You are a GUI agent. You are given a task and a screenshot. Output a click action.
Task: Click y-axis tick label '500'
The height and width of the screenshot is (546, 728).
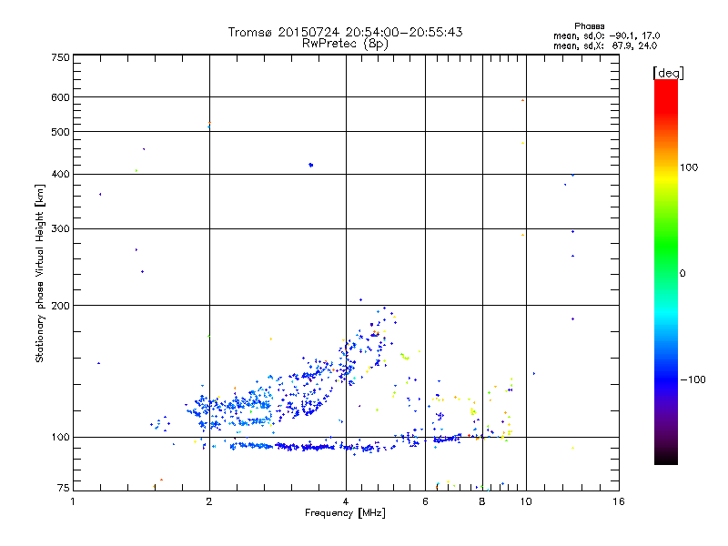click(x=60, y=132)
